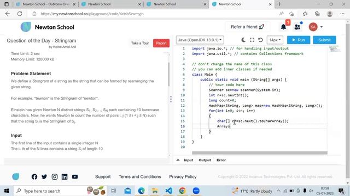Click the Problem Statement heading
This screenshot has height=196, width=350.
pos(31,73)
